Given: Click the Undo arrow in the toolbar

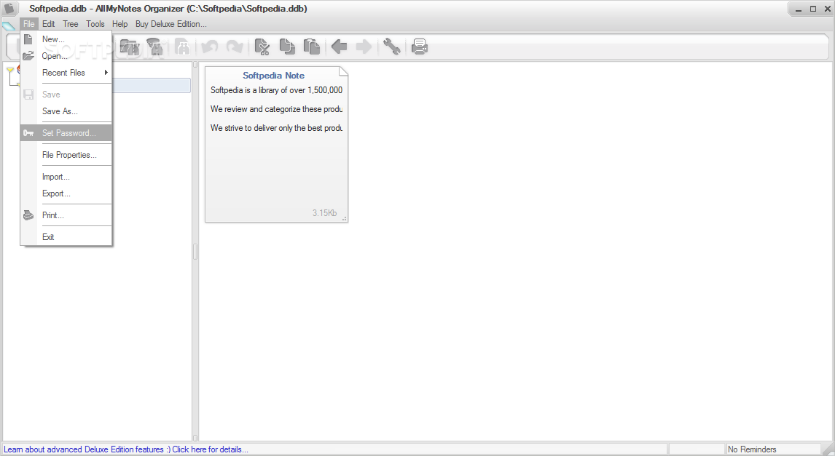Looking at the screenshot, I should 210,47.
